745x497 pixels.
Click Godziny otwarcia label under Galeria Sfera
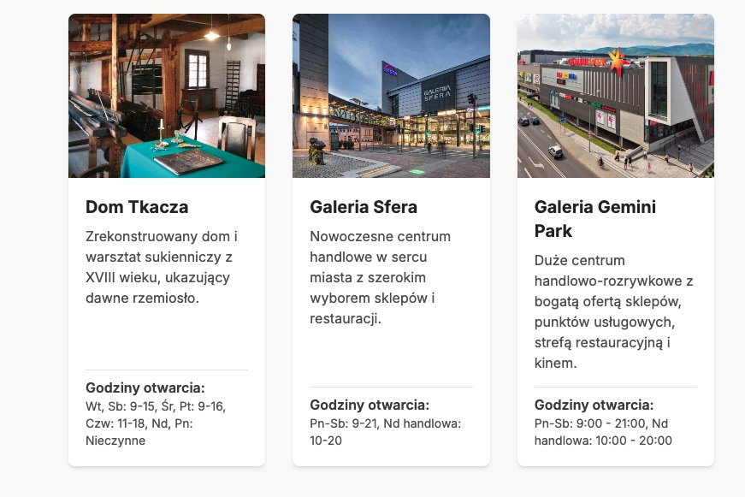tap(370, 405)
